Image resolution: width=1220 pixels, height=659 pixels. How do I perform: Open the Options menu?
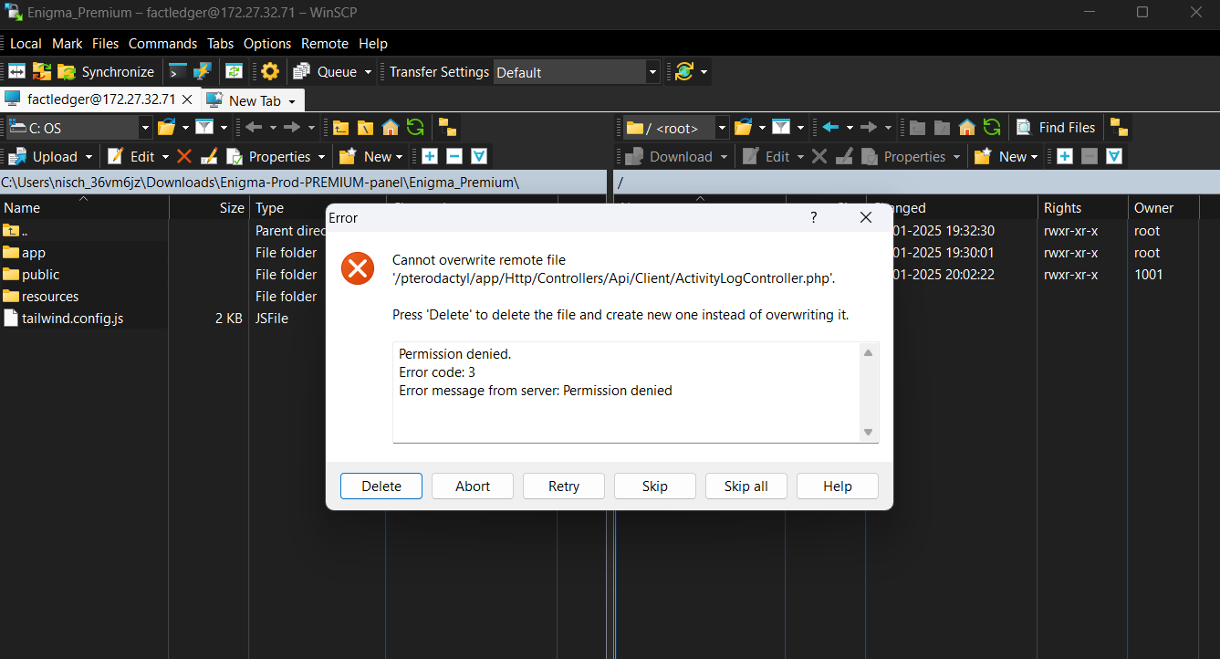pos(267,43)
